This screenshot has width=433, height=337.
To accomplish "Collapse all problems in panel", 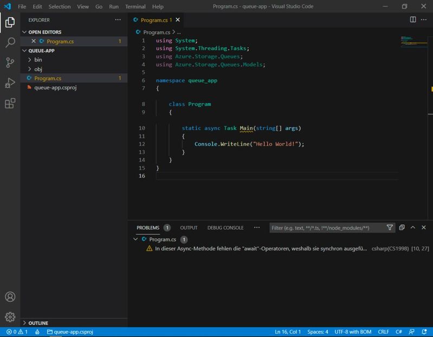I will (x=402, y=228).
